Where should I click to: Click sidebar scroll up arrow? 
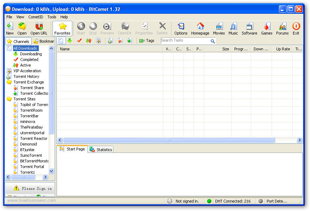[51, 48]
